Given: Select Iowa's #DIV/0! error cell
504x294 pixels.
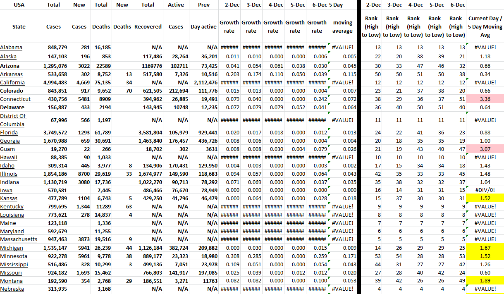Looking at the screenshot, I should [x=485, y=191].
